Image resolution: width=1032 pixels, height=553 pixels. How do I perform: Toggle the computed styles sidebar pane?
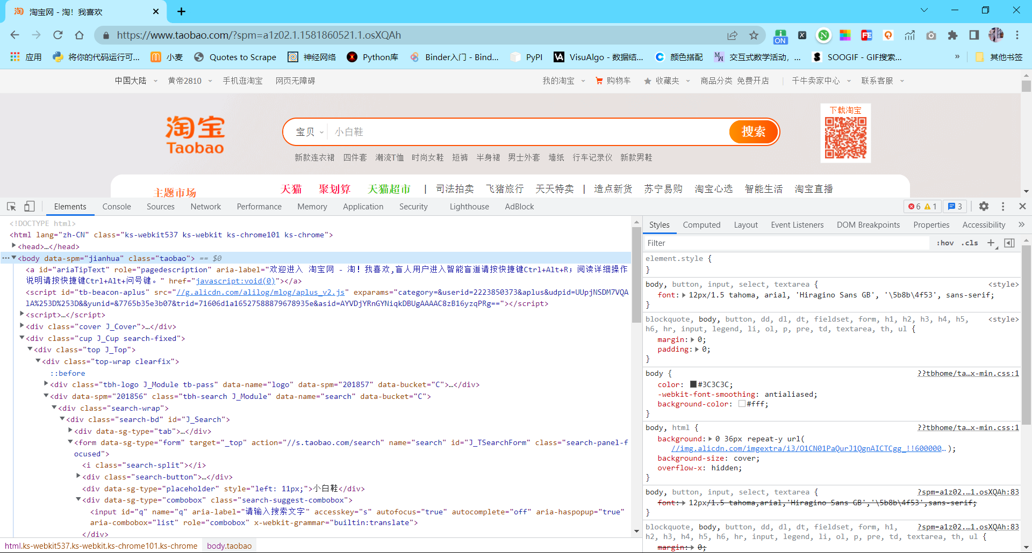click(x=1009, y=243)
